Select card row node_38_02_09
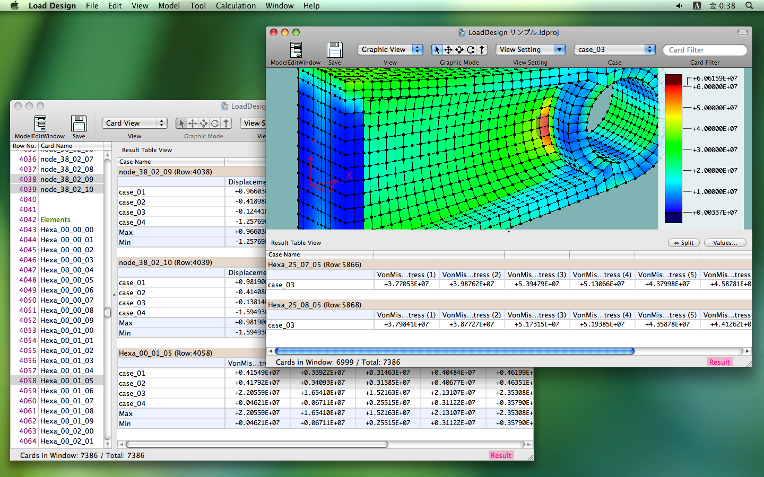This screenshot has height=477, width=764. point(57,179)
